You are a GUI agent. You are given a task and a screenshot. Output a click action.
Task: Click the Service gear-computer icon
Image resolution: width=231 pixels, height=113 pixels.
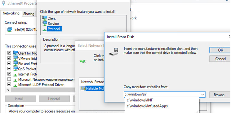(x=44, y=23)
